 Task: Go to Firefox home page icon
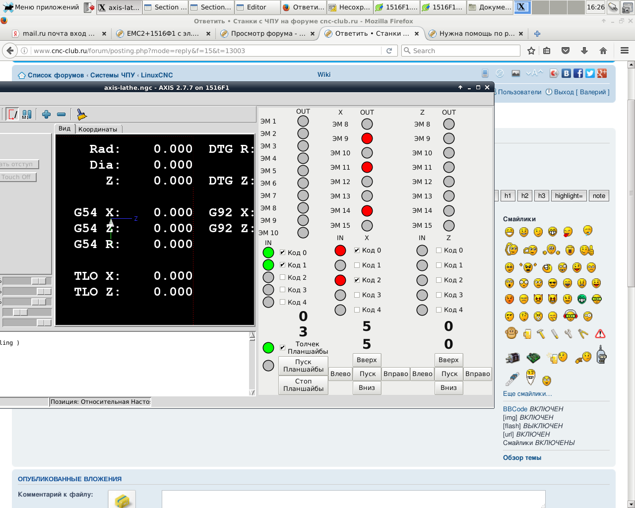pyautogui.click(x=603, y=51)
